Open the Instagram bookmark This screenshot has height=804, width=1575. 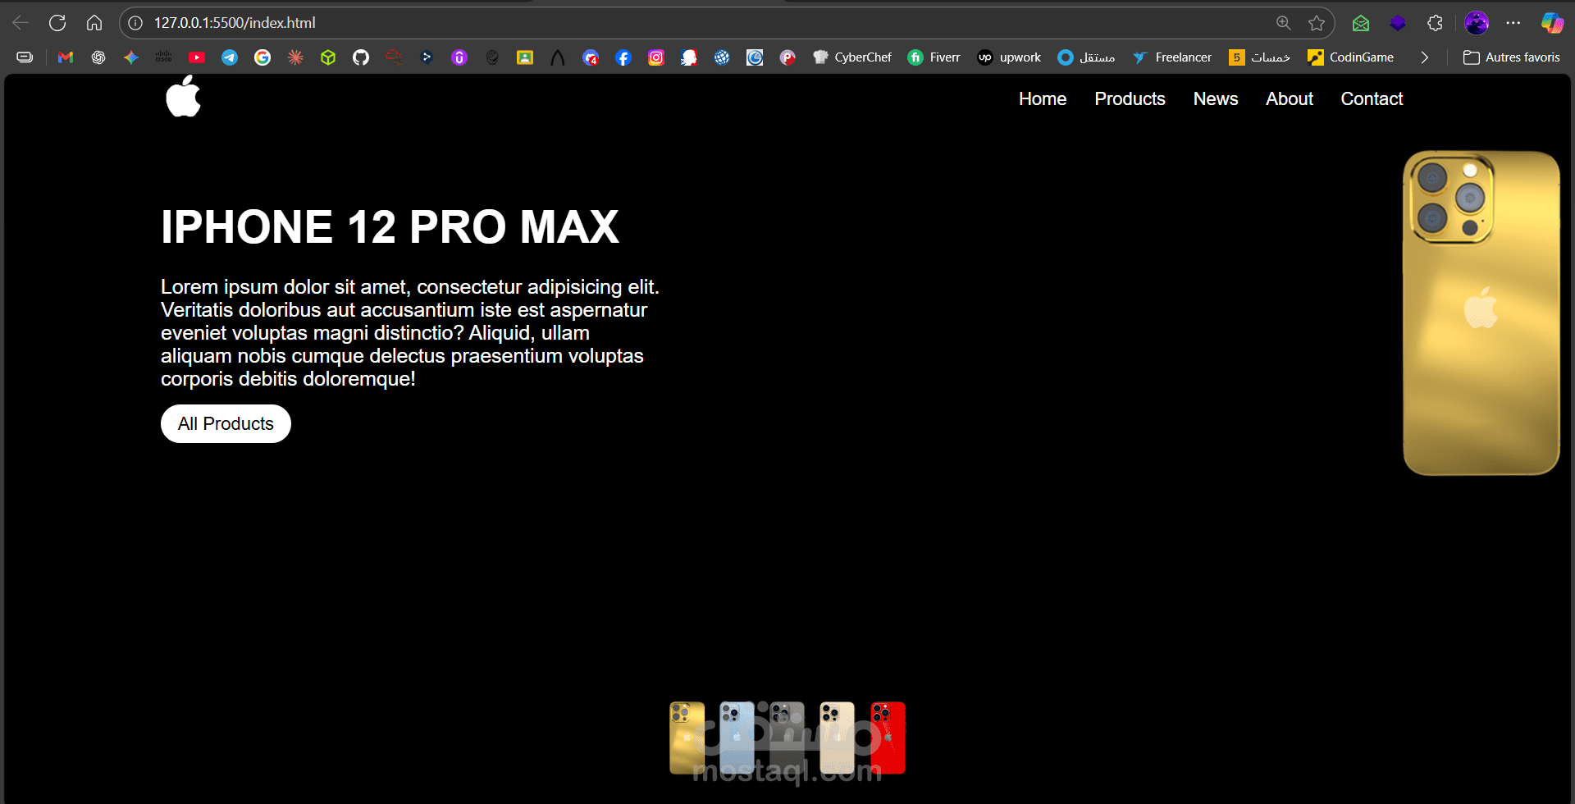pyautogui.click(x=656, y=57)
